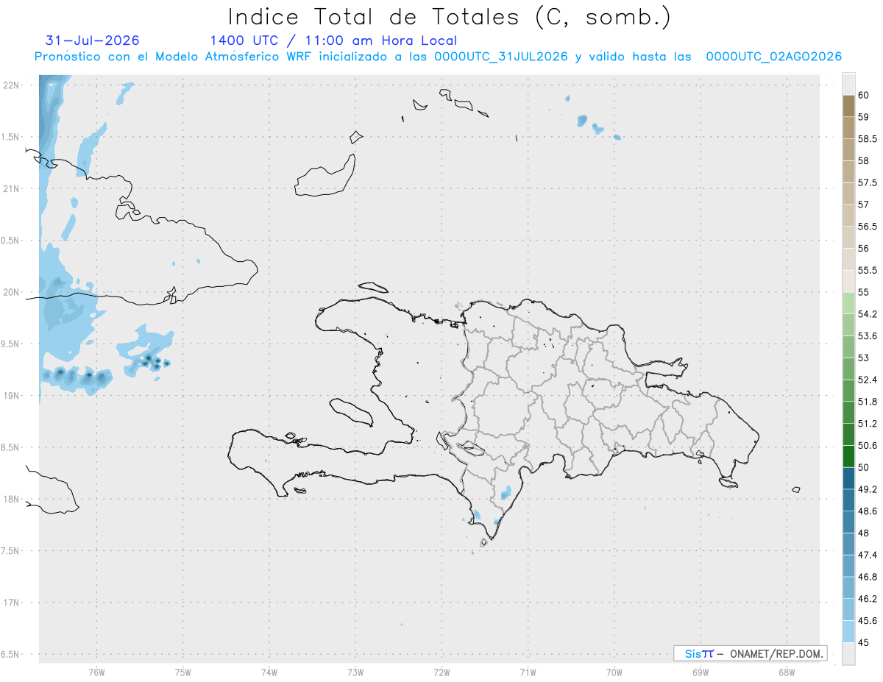
Task: Click the pale beige swatch between 55 and 55.5
Action: pyautogui.click(x=848, y=281)
